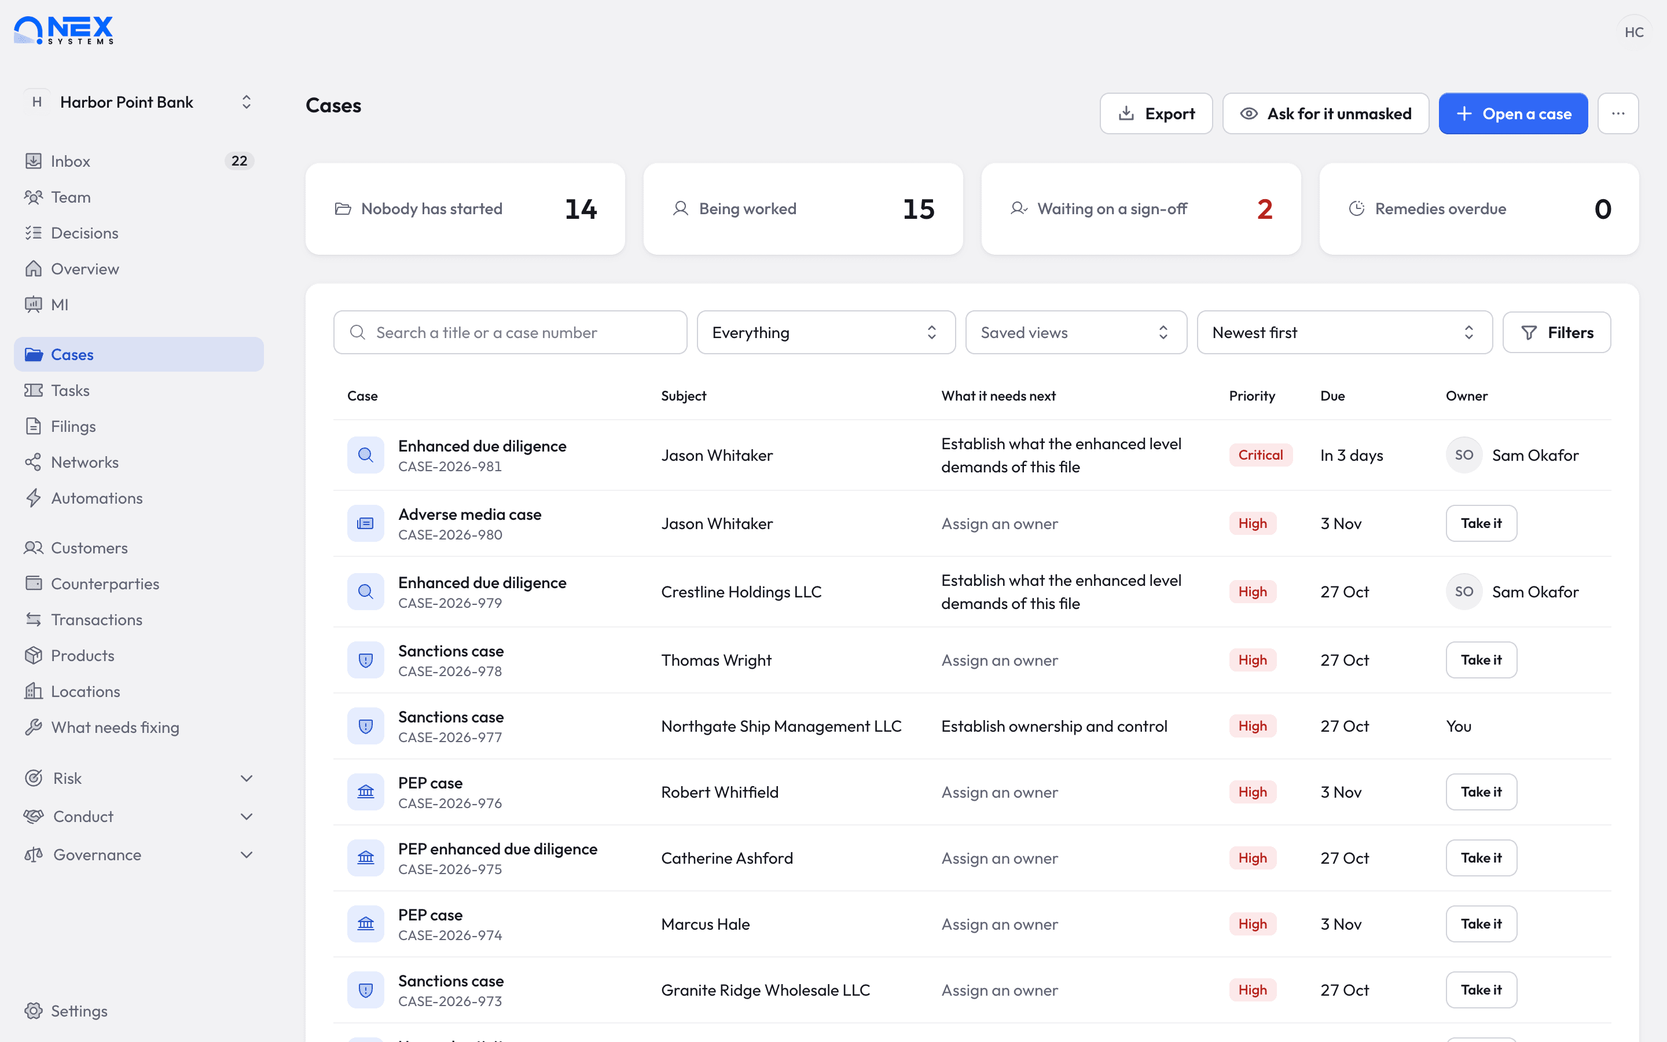This screenshot has width=1667, height=1042.
Task: Open Tasks in the sidebar
Action: click(138, 390)
